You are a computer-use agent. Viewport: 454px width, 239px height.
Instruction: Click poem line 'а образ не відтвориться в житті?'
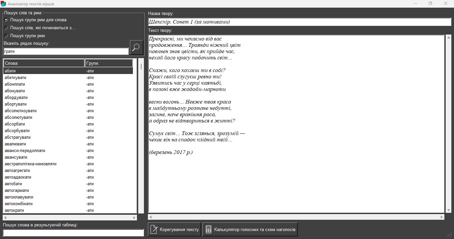point(192,121)
